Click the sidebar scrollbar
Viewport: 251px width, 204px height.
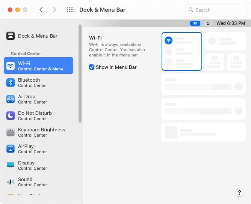80,73
